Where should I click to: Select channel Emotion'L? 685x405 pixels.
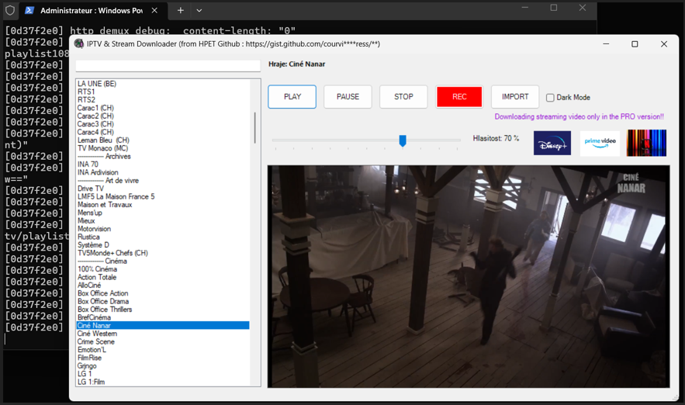(164, 350)
